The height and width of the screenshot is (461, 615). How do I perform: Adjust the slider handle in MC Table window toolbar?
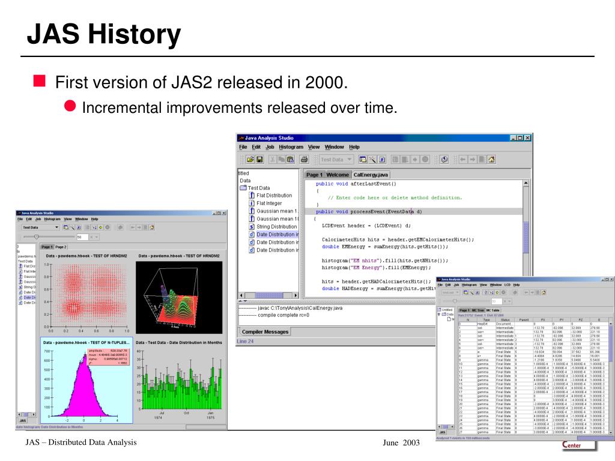point(455,301)
